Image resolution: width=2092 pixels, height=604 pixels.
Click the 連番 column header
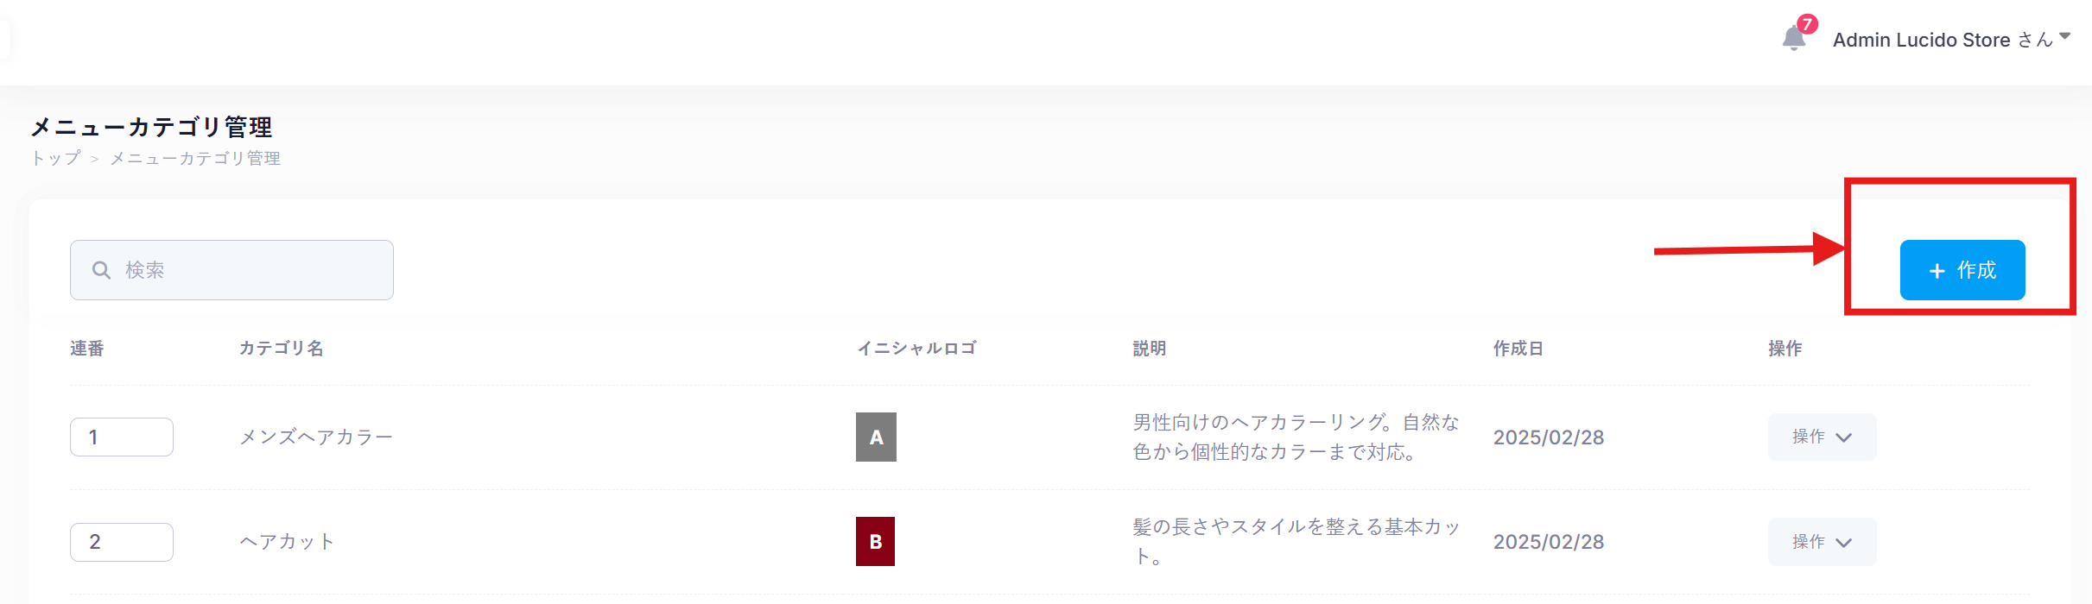click(x=87, y=349)
